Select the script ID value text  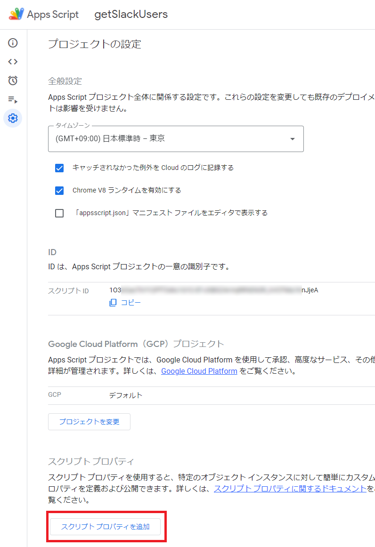coord(213,290)
